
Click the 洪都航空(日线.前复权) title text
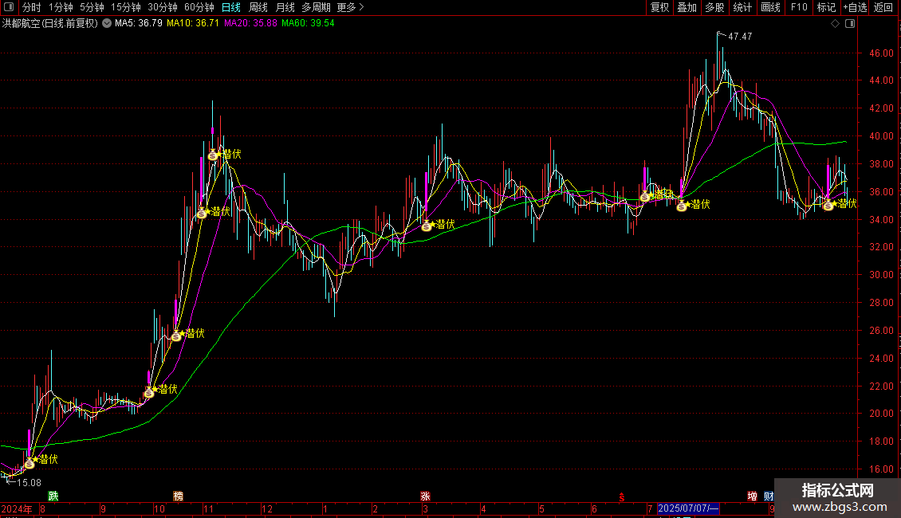pyautogui.click(x=50, y=23)
